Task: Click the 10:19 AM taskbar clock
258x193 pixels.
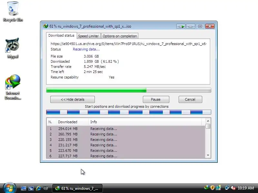Action: [x=246, y=188]
